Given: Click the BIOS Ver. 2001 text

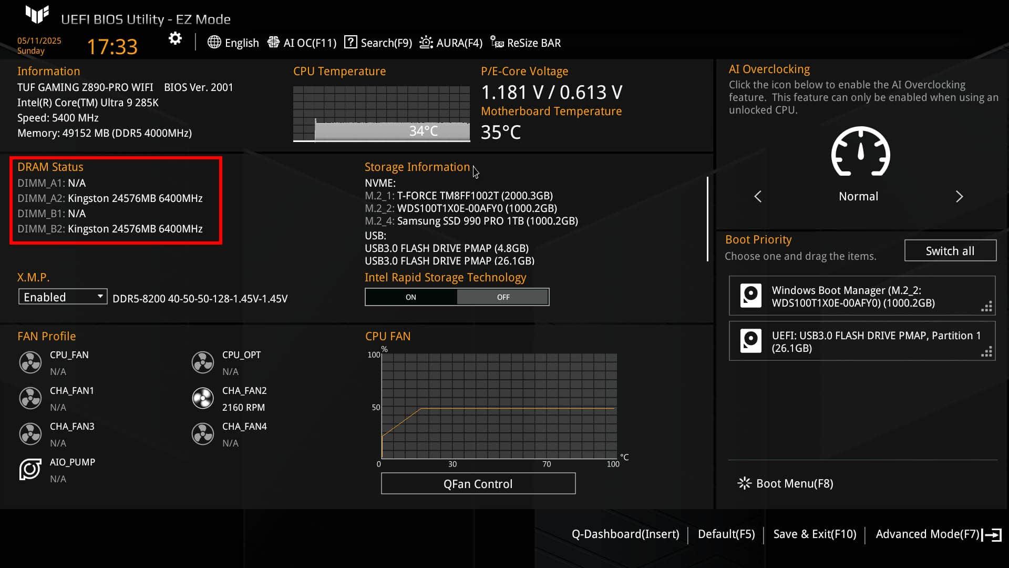Looking at the screenshot, I should pos(199,87).
